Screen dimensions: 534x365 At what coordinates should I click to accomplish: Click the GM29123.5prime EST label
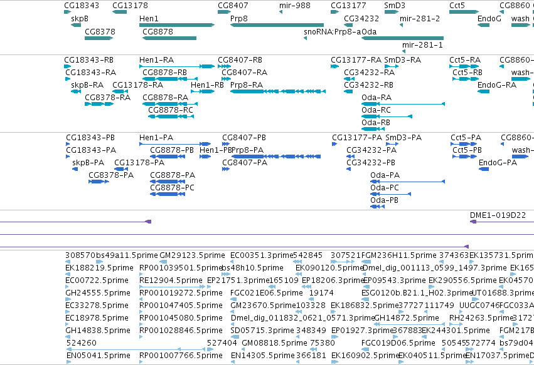tap(192, 255)
